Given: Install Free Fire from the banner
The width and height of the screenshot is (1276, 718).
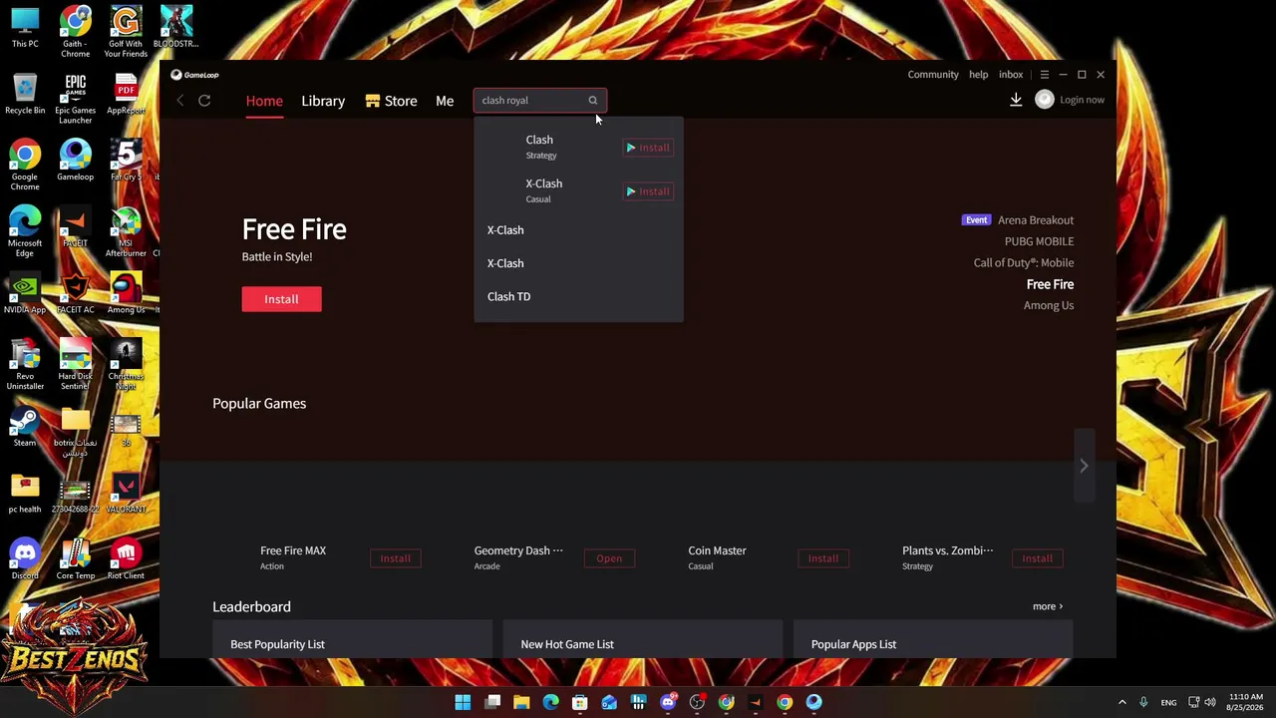Looking at the screenshot, I should (281, 299).
